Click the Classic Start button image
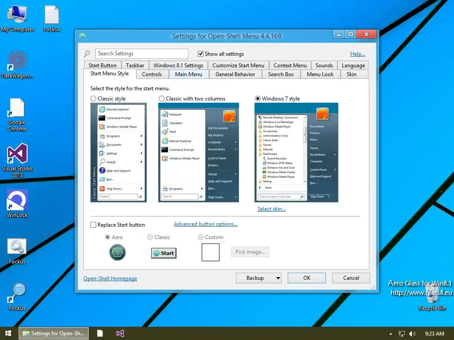The height and width of the screenshot is (340, 454). click(x=164, y=253)
